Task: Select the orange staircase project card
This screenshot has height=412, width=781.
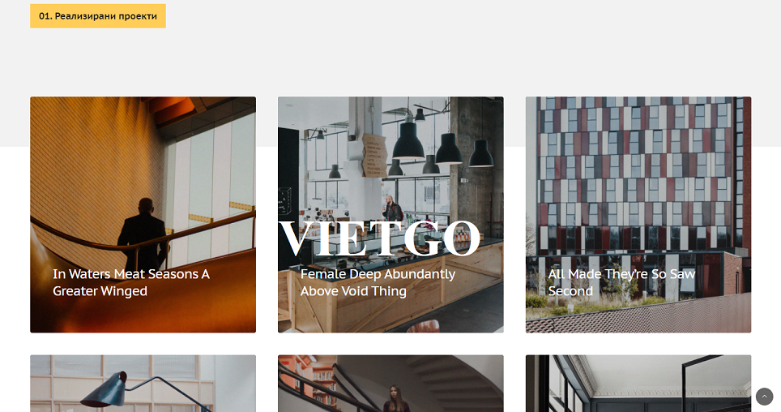Action: pos(143,214)
